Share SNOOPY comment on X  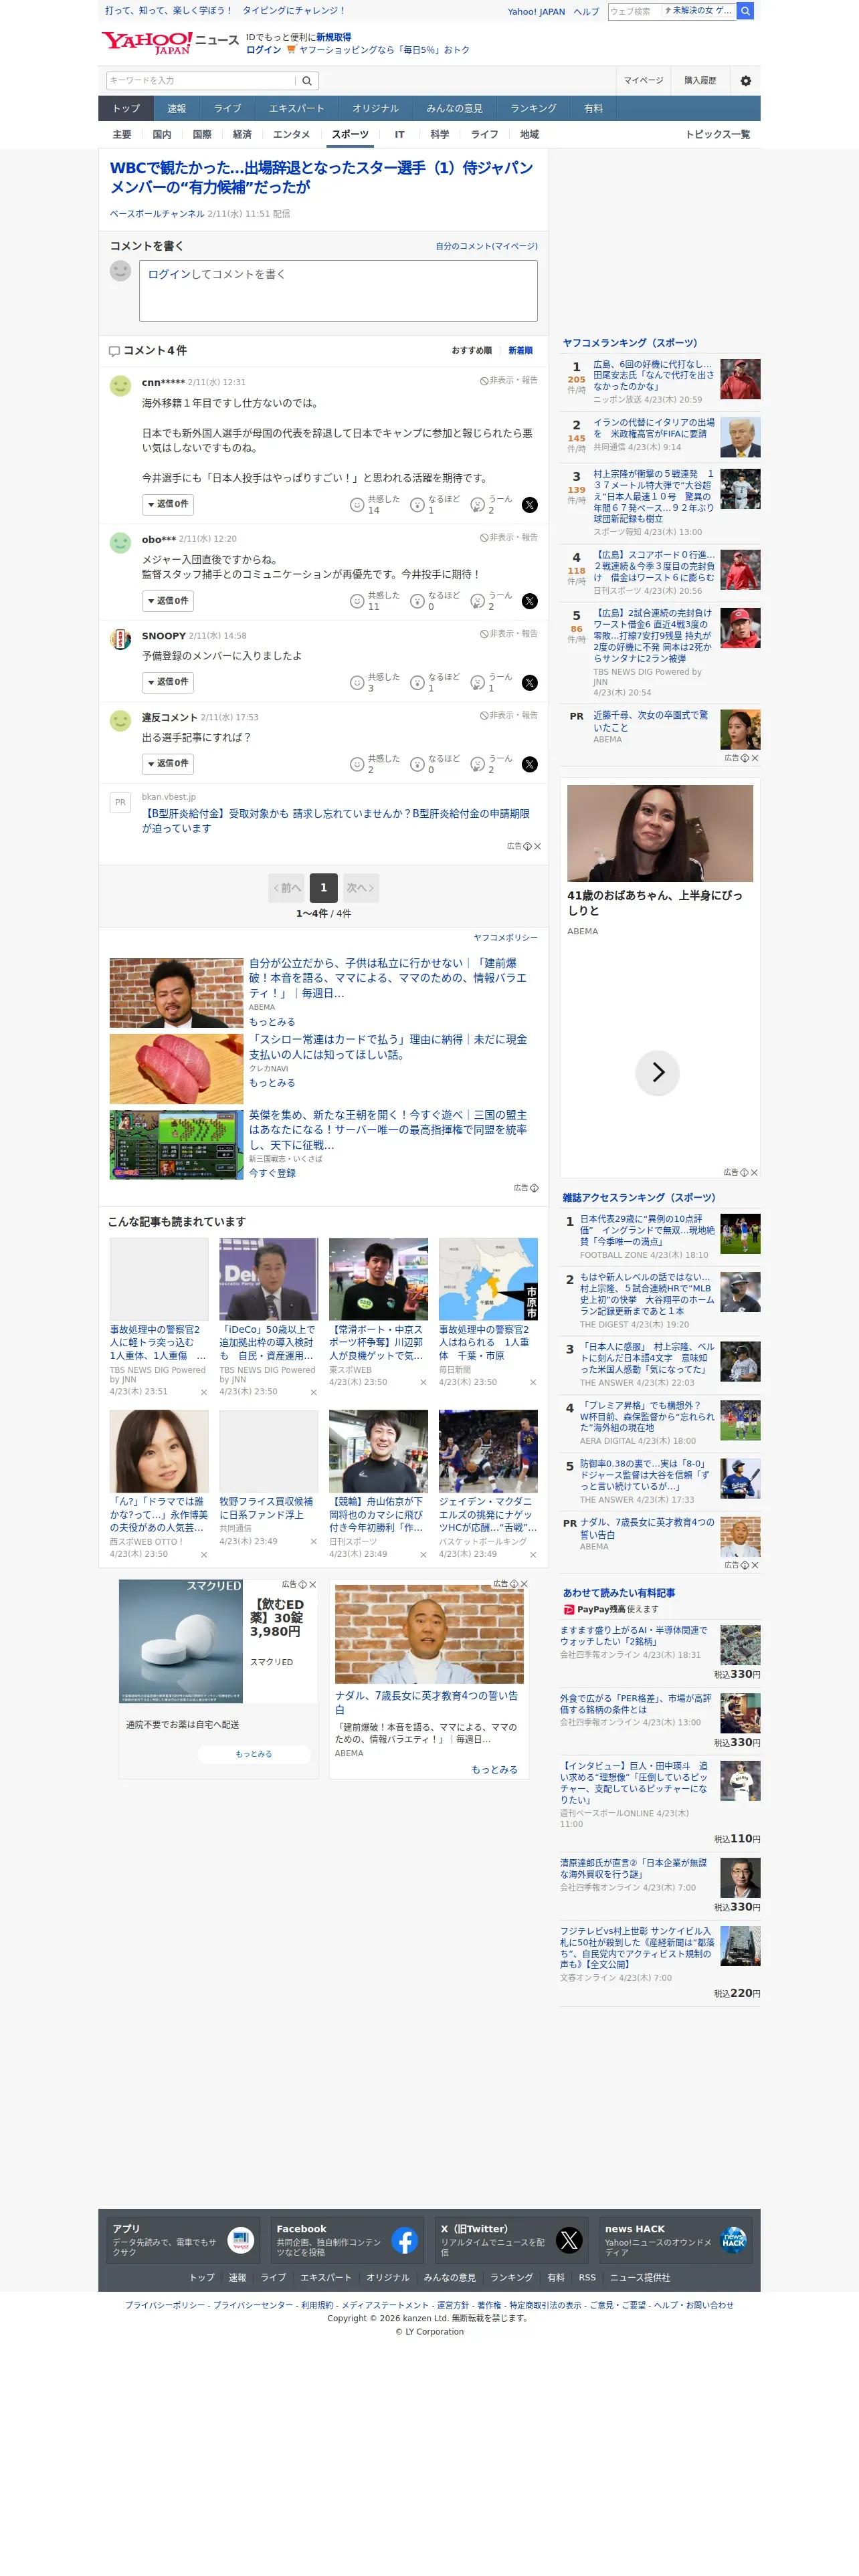(x=530, y=683)
